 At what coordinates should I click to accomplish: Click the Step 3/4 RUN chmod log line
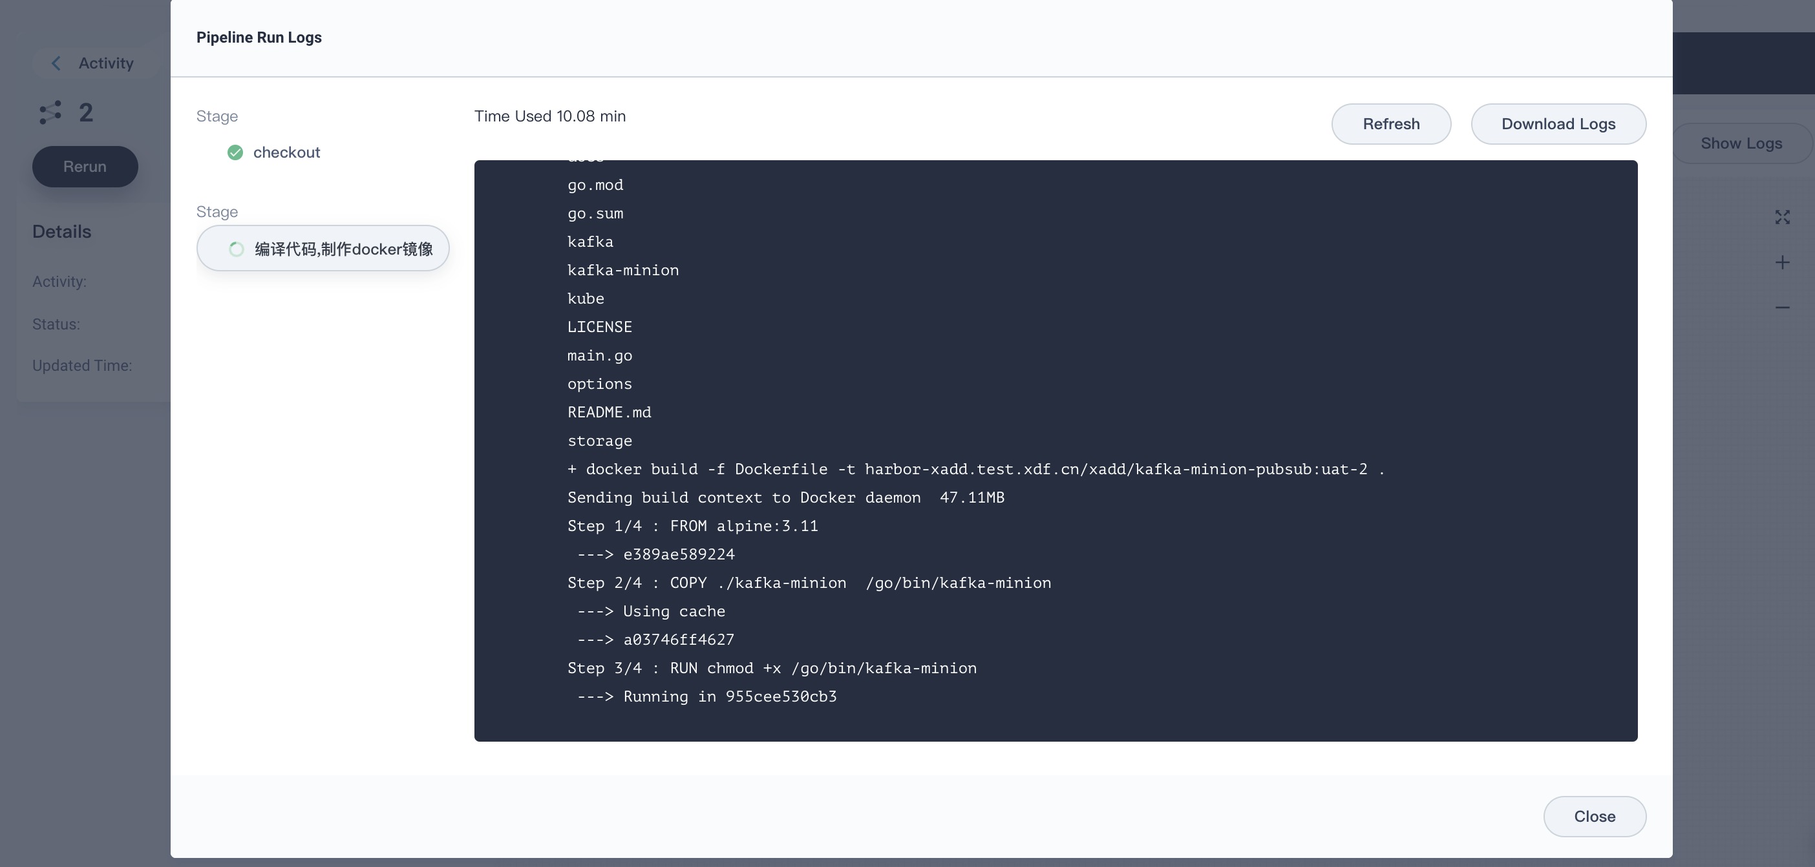click(x=772, y=669)
